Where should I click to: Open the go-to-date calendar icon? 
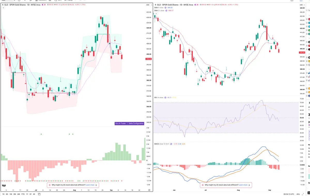pos(39,194)
